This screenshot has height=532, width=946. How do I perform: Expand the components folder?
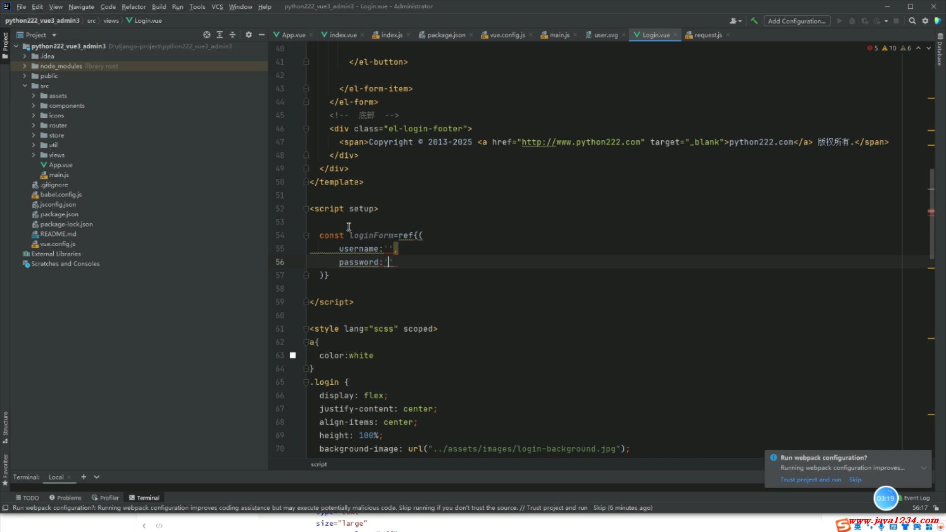coord(34,105)
